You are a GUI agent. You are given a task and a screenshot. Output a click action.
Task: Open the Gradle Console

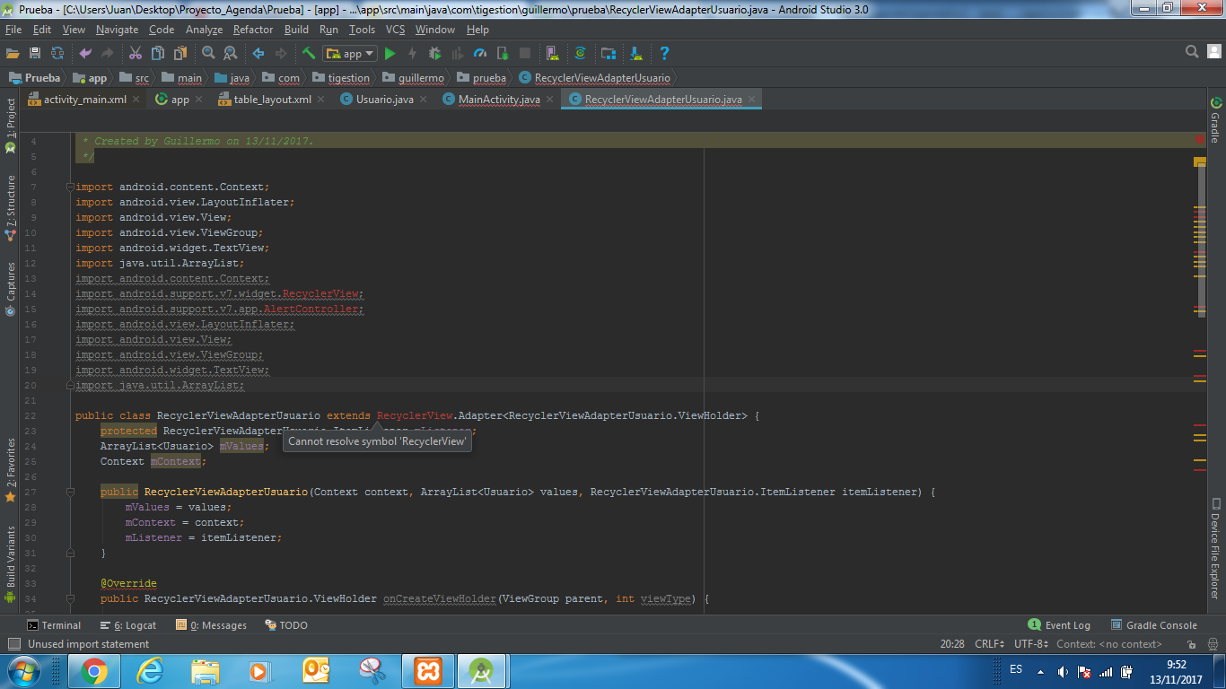click(1154, 625)
